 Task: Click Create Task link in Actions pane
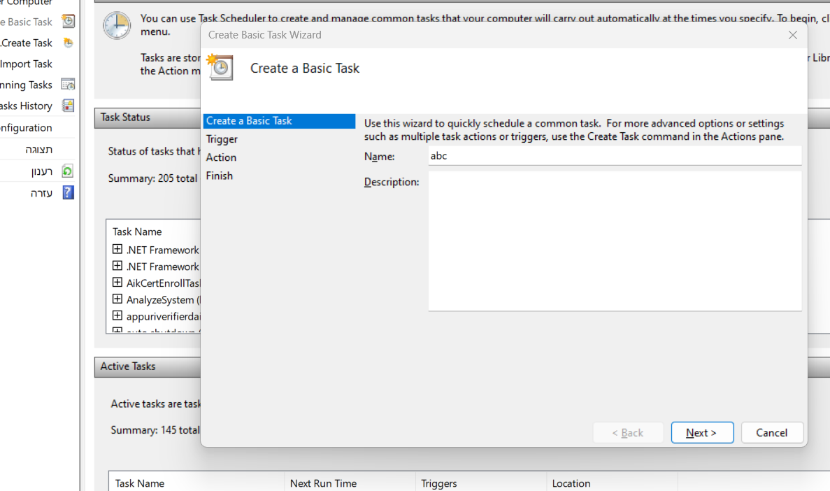click(x=27, y=43)
